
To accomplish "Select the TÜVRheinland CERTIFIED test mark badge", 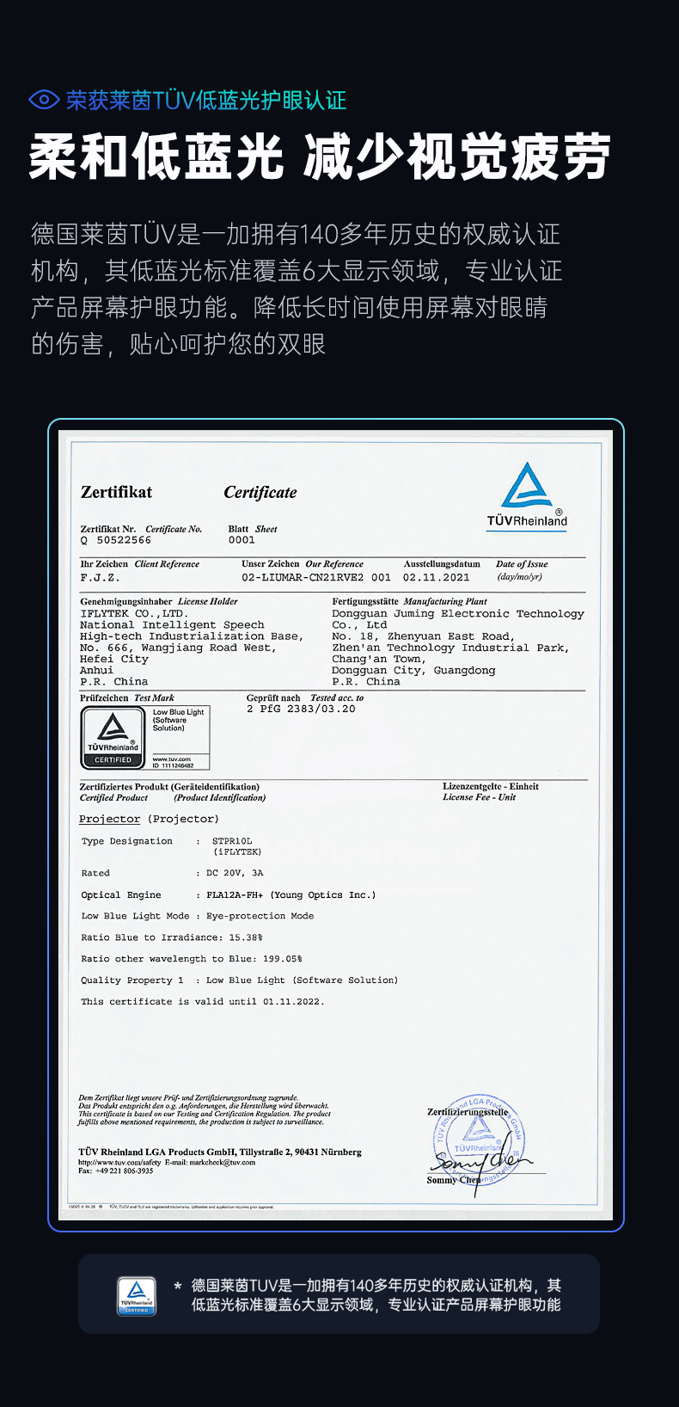I will pyautogui.click(x=113, y=737).
